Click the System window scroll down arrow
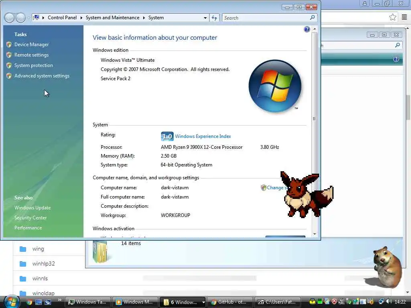411x308 pixels. 315,234
